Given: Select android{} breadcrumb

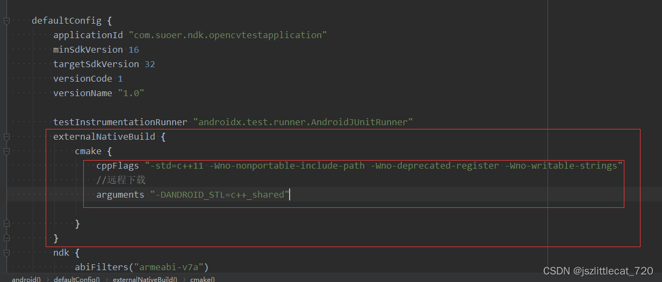Looking at the screenshot, I should tap(26, 279).
